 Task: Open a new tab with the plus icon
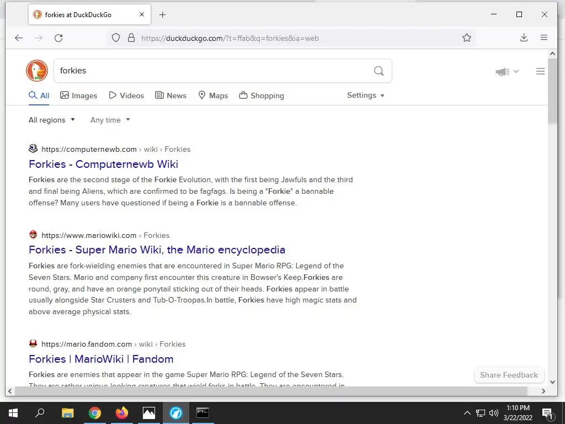click(163, 15)
